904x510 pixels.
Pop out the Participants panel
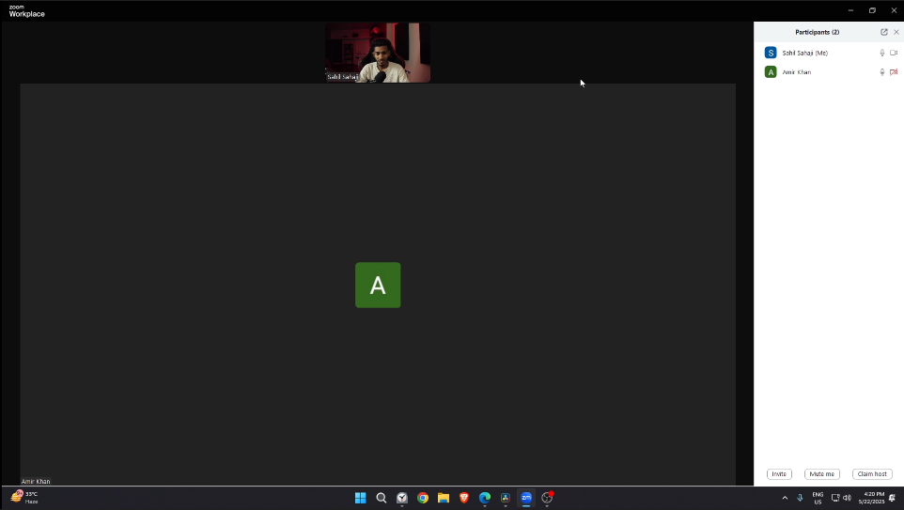click(883, 32)
